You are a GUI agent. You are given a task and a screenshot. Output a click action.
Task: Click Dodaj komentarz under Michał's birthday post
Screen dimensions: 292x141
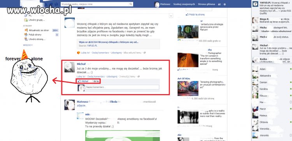(96, 76)
